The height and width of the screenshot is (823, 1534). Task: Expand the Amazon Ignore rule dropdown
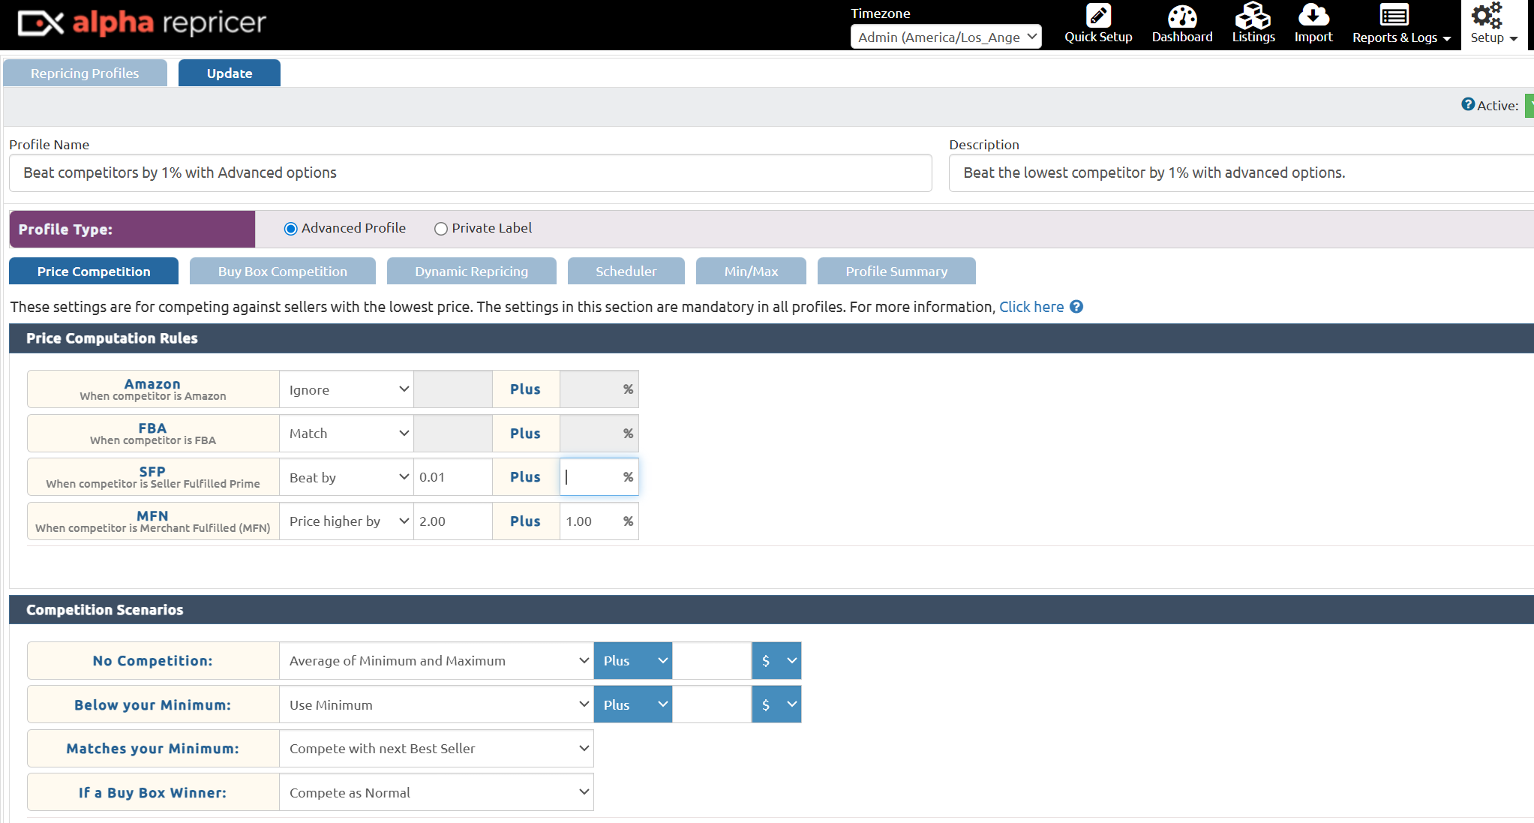click(347, 389)
